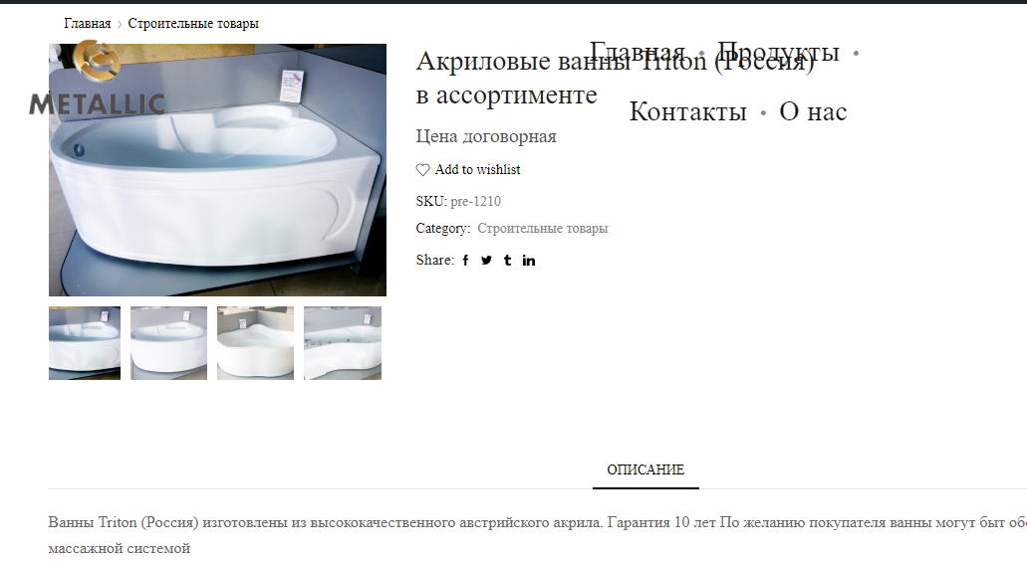
Task: Open the Главная breadcrumb link
Action: (x=87, y=24)
